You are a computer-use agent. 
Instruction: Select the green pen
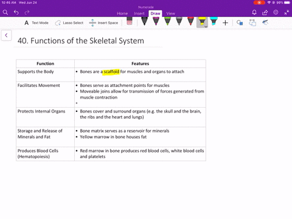coord(167,21)
